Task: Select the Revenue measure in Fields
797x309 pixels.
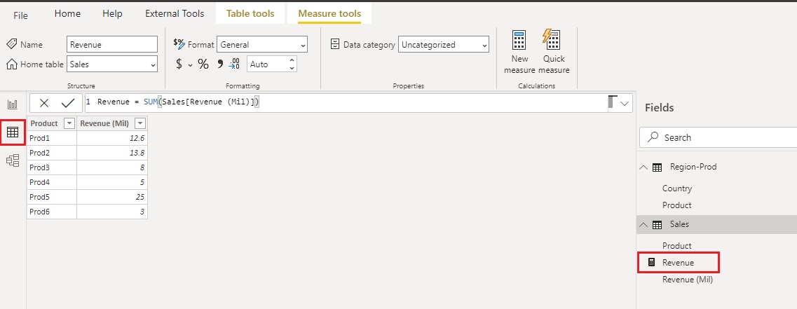Action: click(x=678, y=263)
